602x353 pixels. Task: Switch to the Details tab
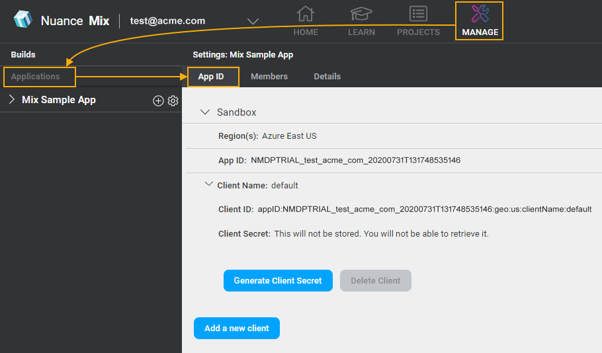[327, 77]
